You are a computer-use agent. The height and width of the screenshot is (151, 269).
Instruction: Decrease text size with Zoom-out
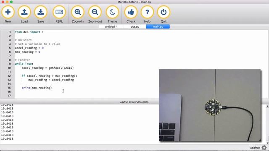point(95,12)
